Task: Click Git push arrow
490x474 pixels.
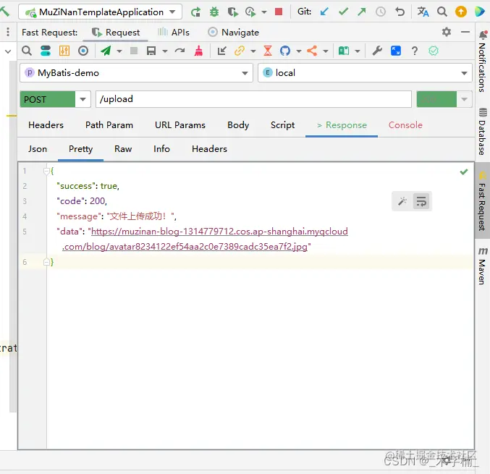Action: pos(362,12)
